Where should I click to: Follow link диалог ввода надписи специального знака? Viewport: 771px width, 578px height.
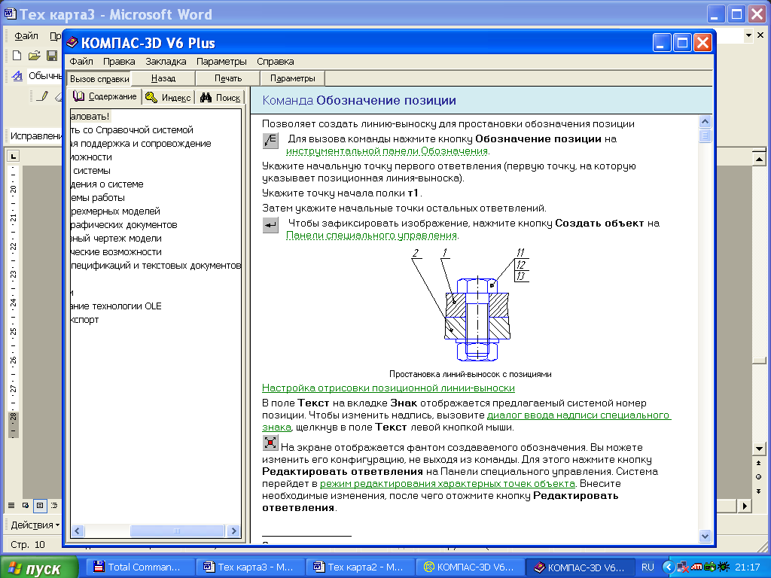(579, 415)
